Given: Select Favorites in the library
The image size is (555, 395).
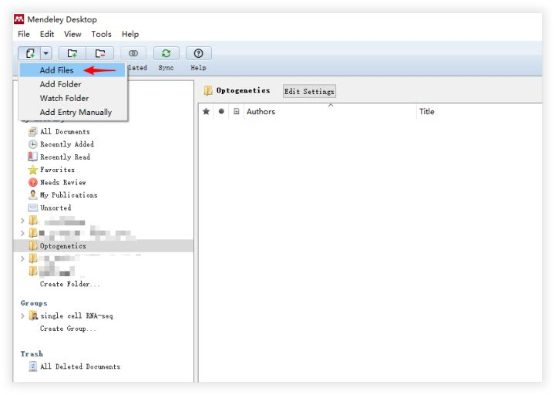Looking at the screenshot, I should (x=57, y=170).
